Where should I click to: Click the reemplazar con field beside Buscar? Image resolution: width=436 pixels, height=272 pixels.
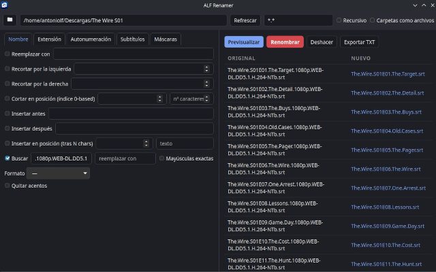click(125, 158)
